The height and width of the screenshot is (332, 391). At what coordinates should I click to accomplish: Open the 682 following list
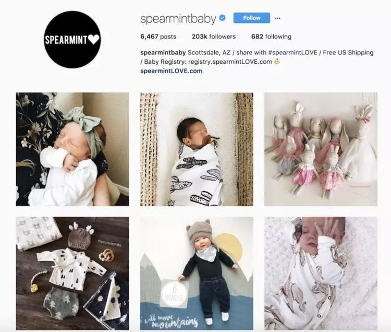click(x=271, y=37)
